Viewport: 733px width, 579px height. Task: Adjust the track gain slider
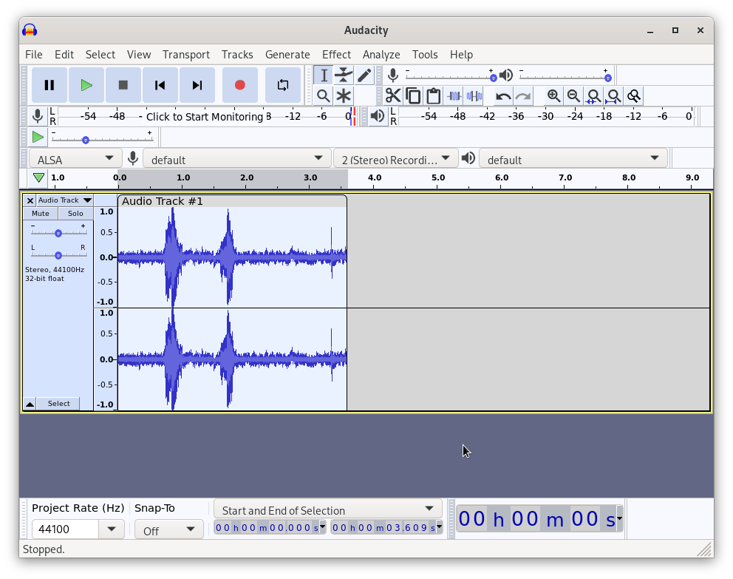58,231
